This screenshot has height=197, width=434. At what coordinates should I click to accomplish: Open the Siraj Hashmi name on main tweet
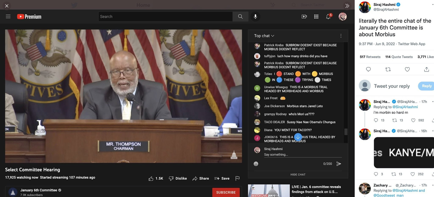pos(385,5)
